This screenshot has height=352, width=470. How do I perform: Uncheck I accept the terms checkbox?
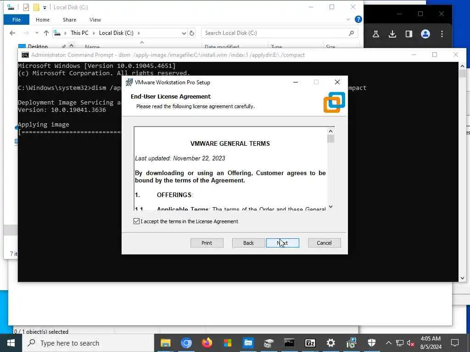pos(136,221)
